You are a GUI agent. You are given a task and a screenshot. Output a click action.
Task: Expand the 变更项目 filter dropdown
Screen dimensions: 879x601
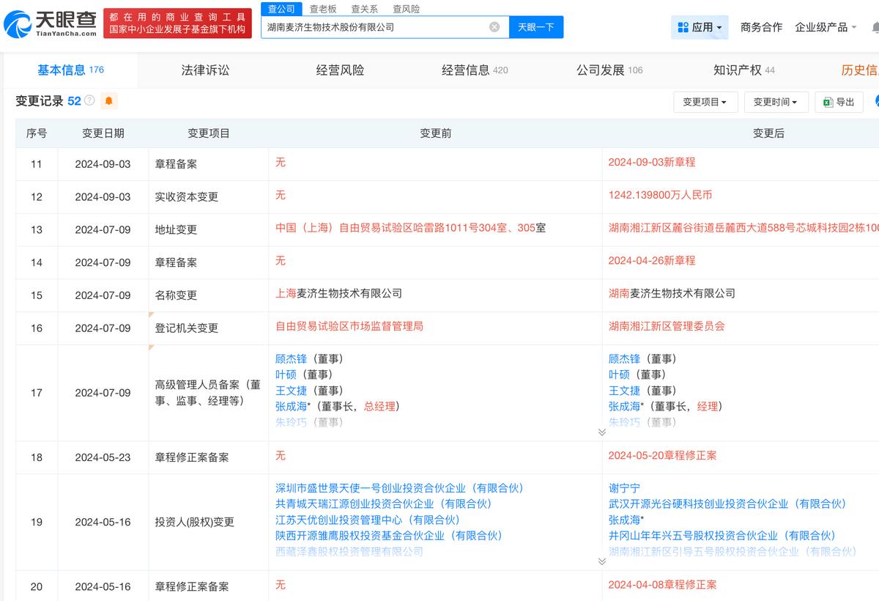point(705,102)
